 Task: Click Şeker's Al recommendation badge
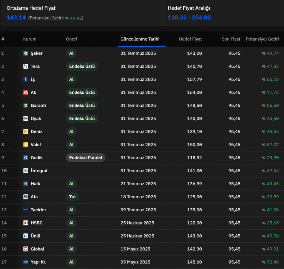pyautogui.click(x=71, y=53)
